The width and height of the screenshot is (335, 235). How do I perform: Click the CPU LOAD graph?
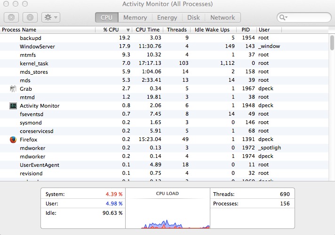click(167, 208)
